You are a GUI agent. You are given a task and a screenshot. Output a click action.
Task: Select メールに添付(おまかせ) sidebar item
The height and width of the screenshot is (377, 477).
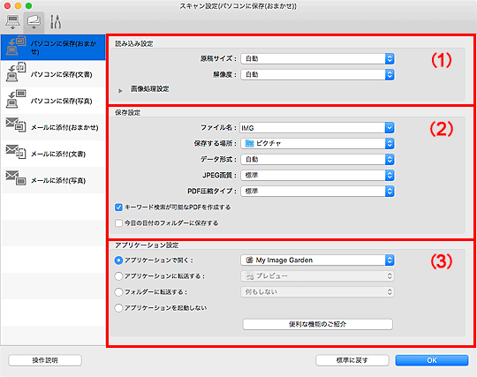coord(53,127)
